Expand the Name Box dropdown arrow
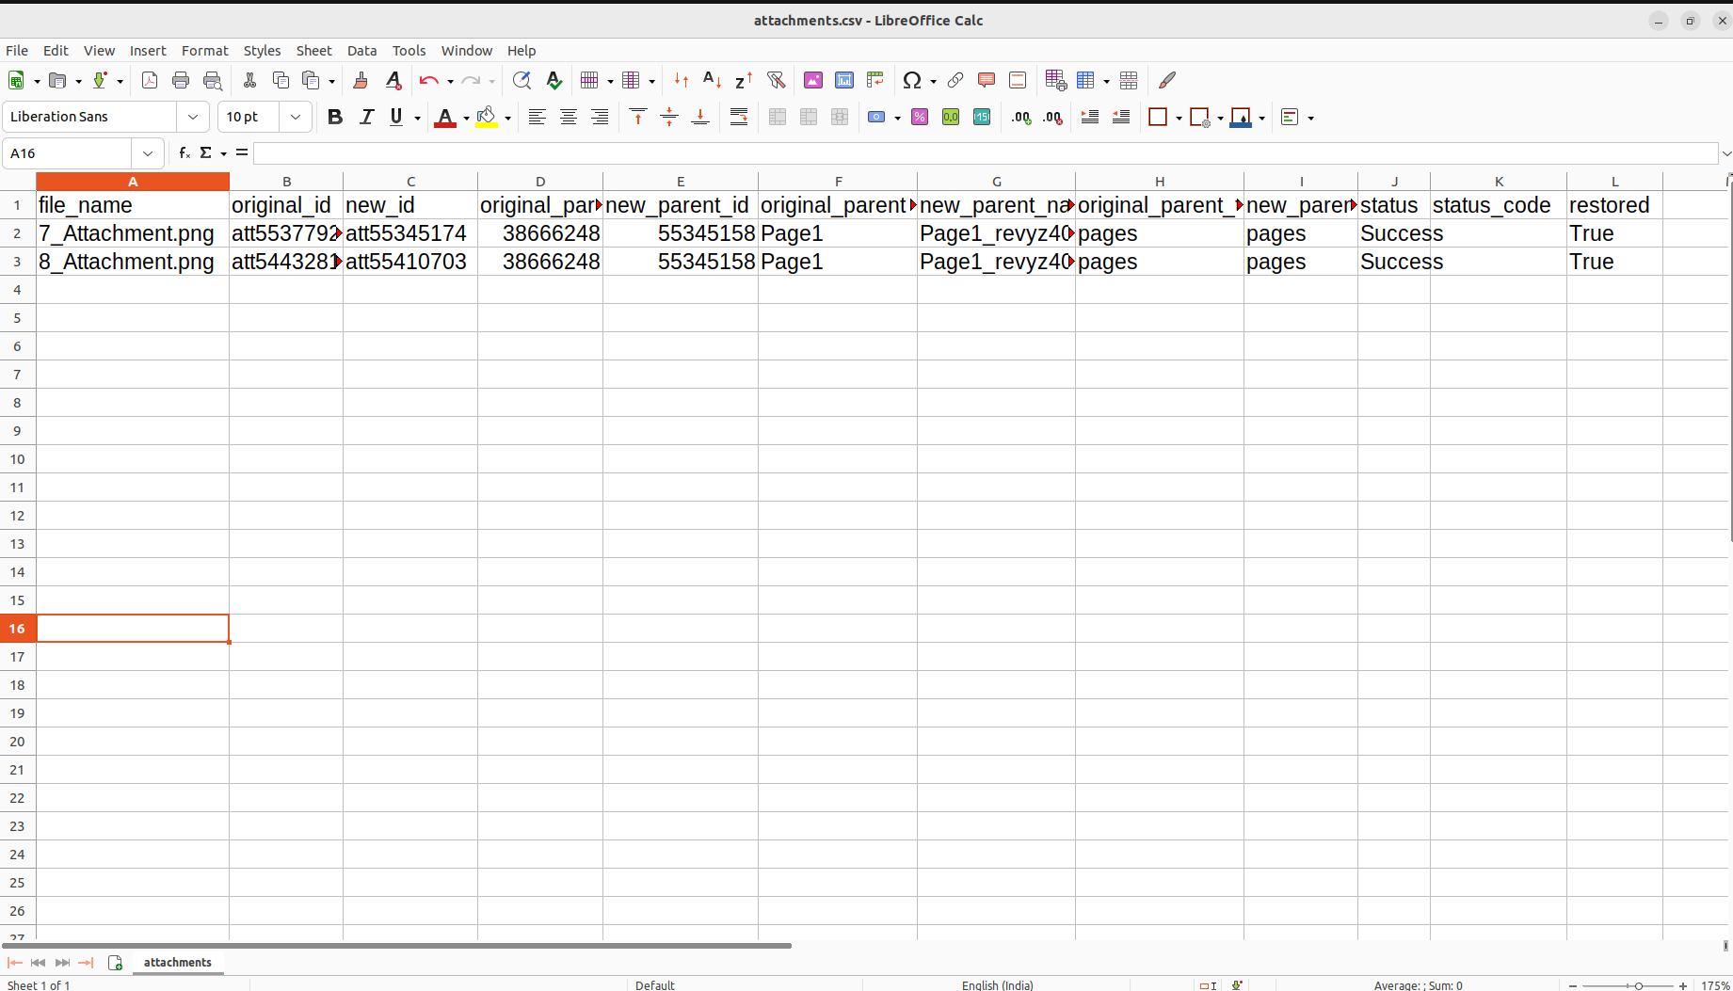Screen dimensions: 1733x991 (148, 153)
